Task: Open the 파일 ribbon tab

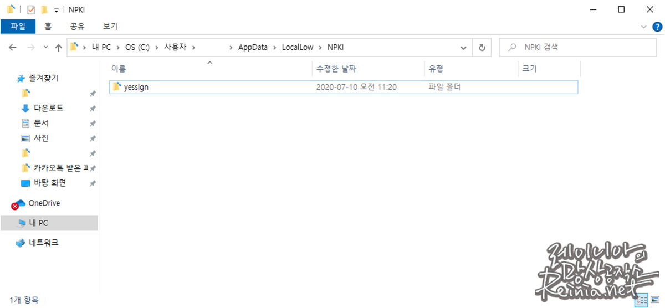Action: [x=18, y=26]
